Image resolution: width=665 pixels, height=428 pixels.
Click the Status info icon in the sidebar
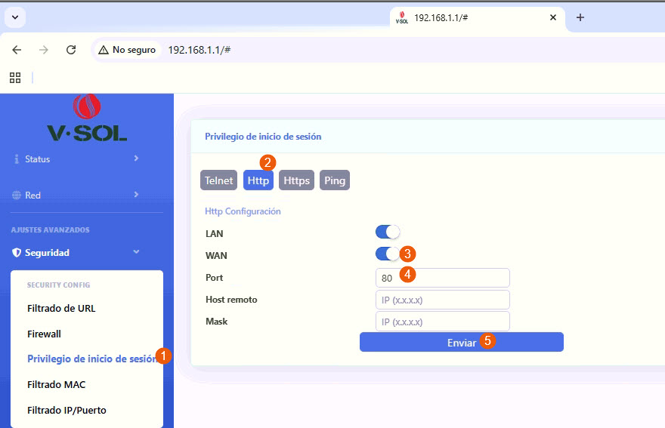(17, 159)
